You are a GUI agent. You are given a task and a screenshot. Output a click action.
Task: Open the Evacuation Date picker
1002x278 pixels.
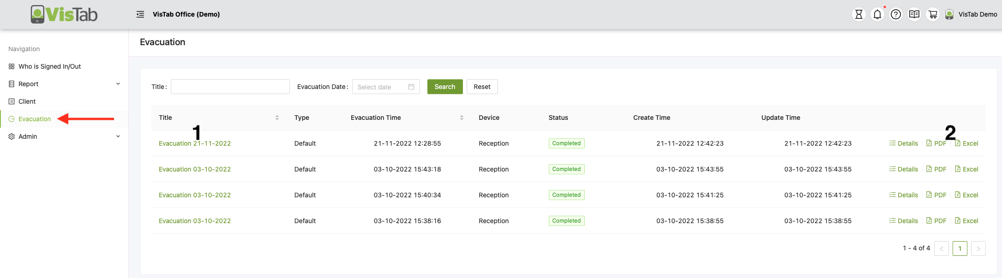[x=386, y=87]
